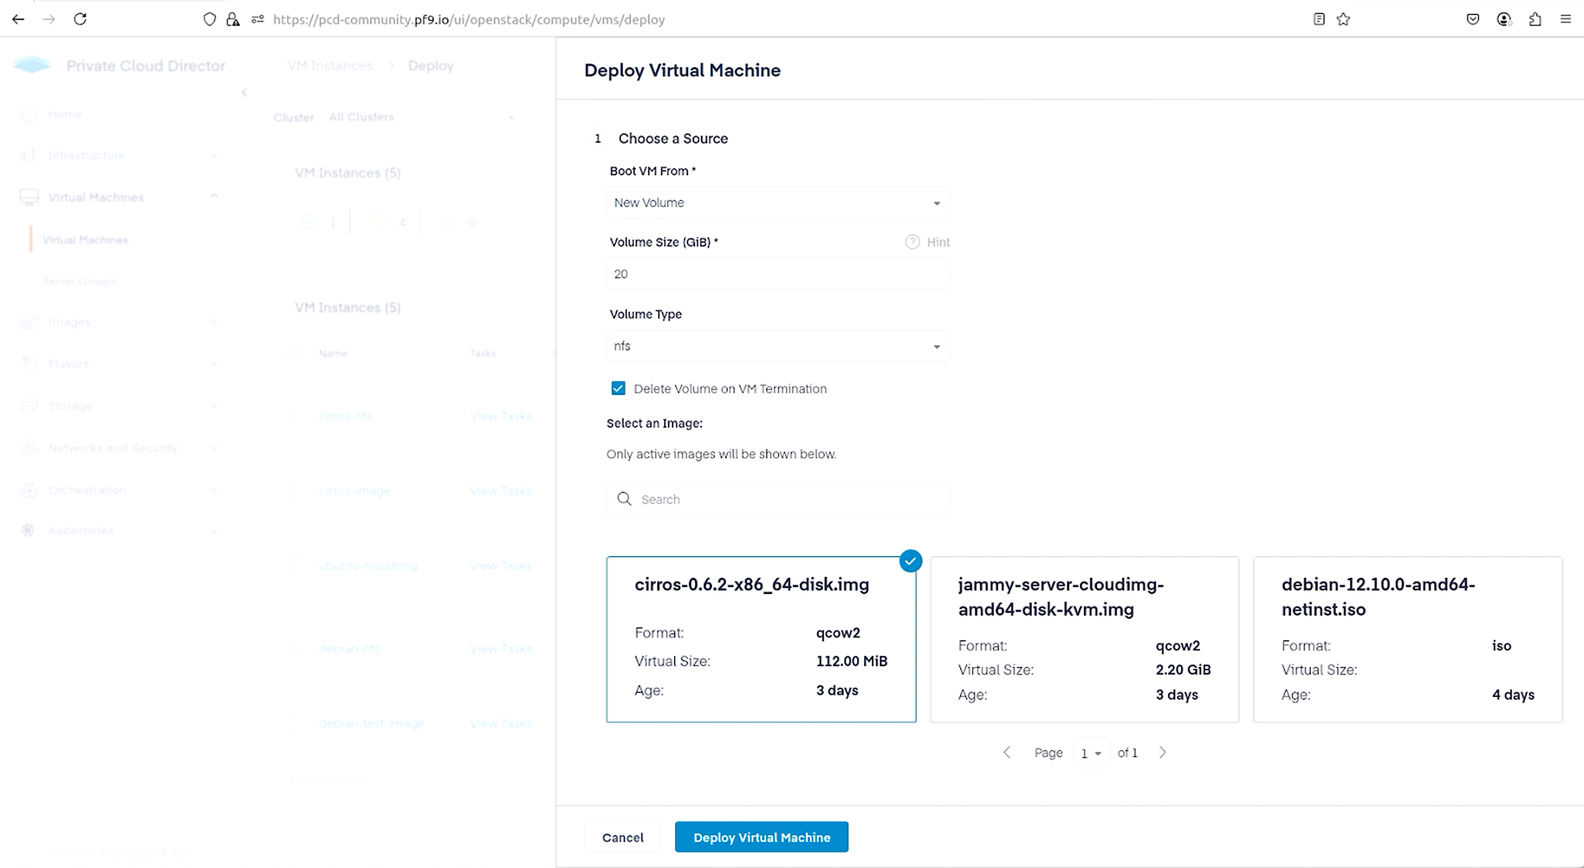Open the page number dropdown
This screenshot has height=868, width=1584.
coord(1091,753)
